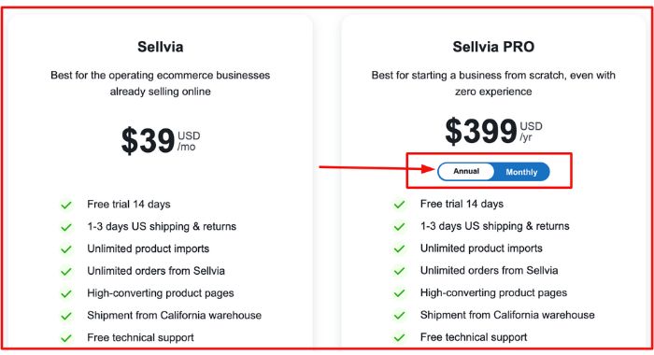Image resolution: width=654 pixels, height=355 pixels.
Task: Click the Sellvia PRO plan heading
Action: click(x=493, y=47)
